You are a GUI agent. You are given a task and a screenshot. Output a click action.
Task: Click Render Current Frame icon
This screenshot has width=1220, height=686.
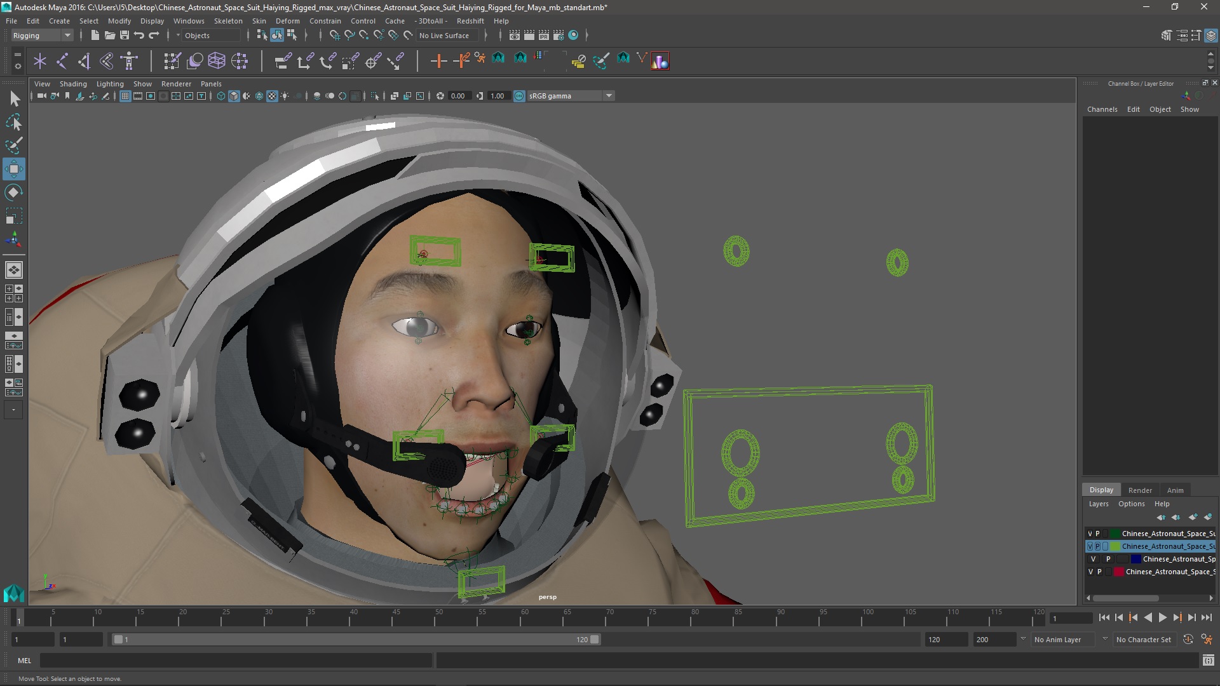pos(529,36)
